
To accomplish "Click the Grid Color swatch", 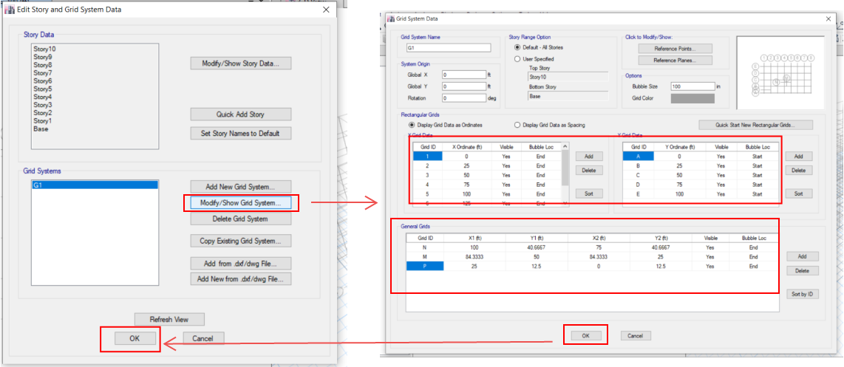I will pos(692,97).
